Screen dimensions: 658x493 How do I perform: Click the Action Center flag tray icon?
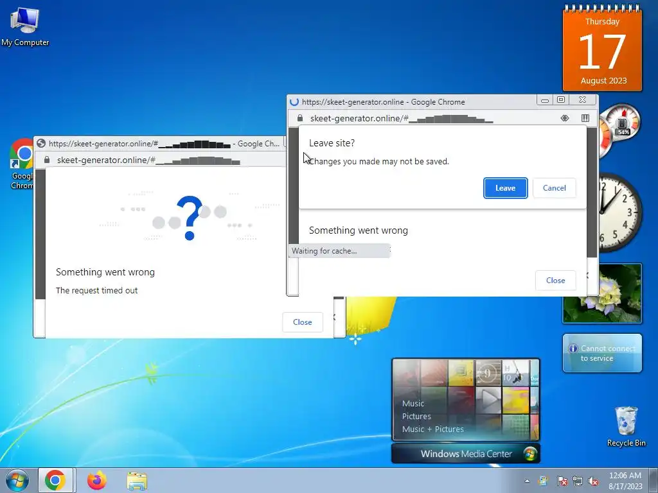point(562,481)
